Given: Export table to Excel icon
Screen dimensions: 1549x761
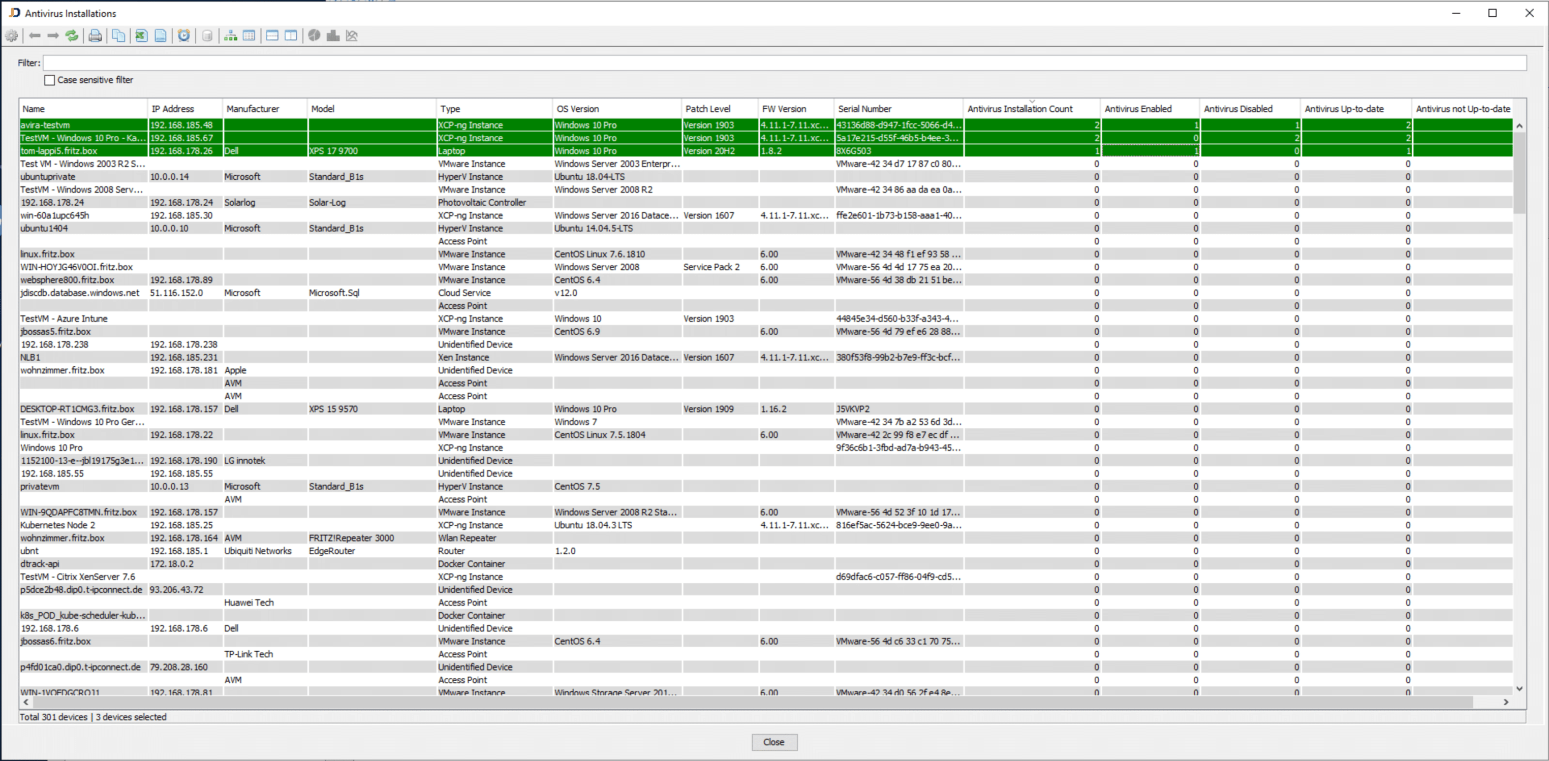Looking at the screenshot, I should [x=141, y=36].
